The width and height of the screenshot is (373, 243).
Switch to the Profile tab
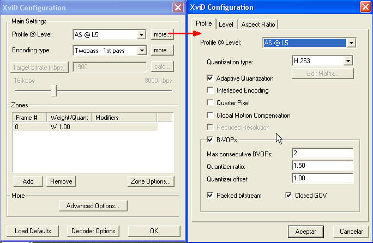203,23
